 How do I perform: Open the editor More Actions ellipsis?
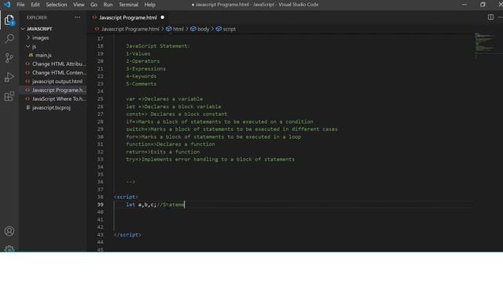[x=501, y=17]
